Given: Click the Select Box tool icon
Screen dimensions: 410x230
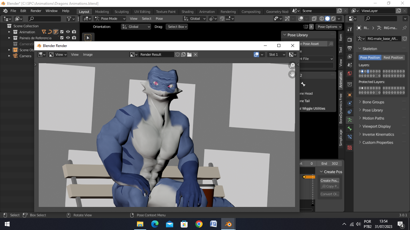Looking at the screenshot, I should pyautogui.click(x=88, y=37).
